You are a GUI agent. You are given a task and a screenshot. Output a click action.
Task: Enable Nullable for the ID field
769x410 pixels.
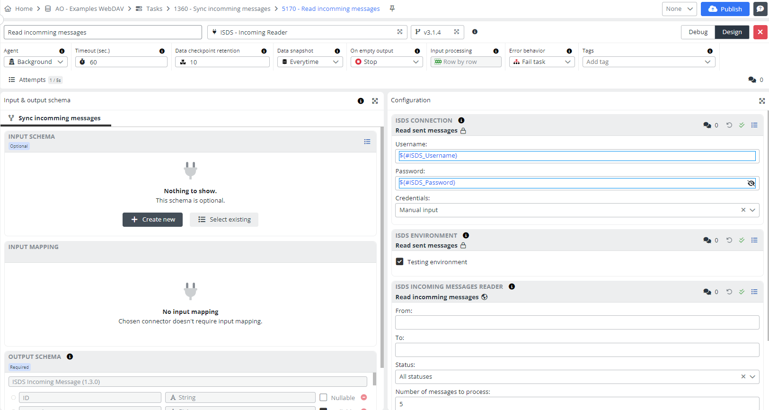point(324,398)
